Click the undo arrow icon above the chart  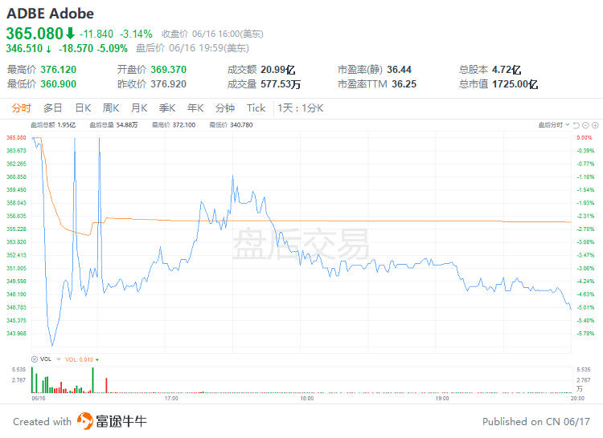576,125
